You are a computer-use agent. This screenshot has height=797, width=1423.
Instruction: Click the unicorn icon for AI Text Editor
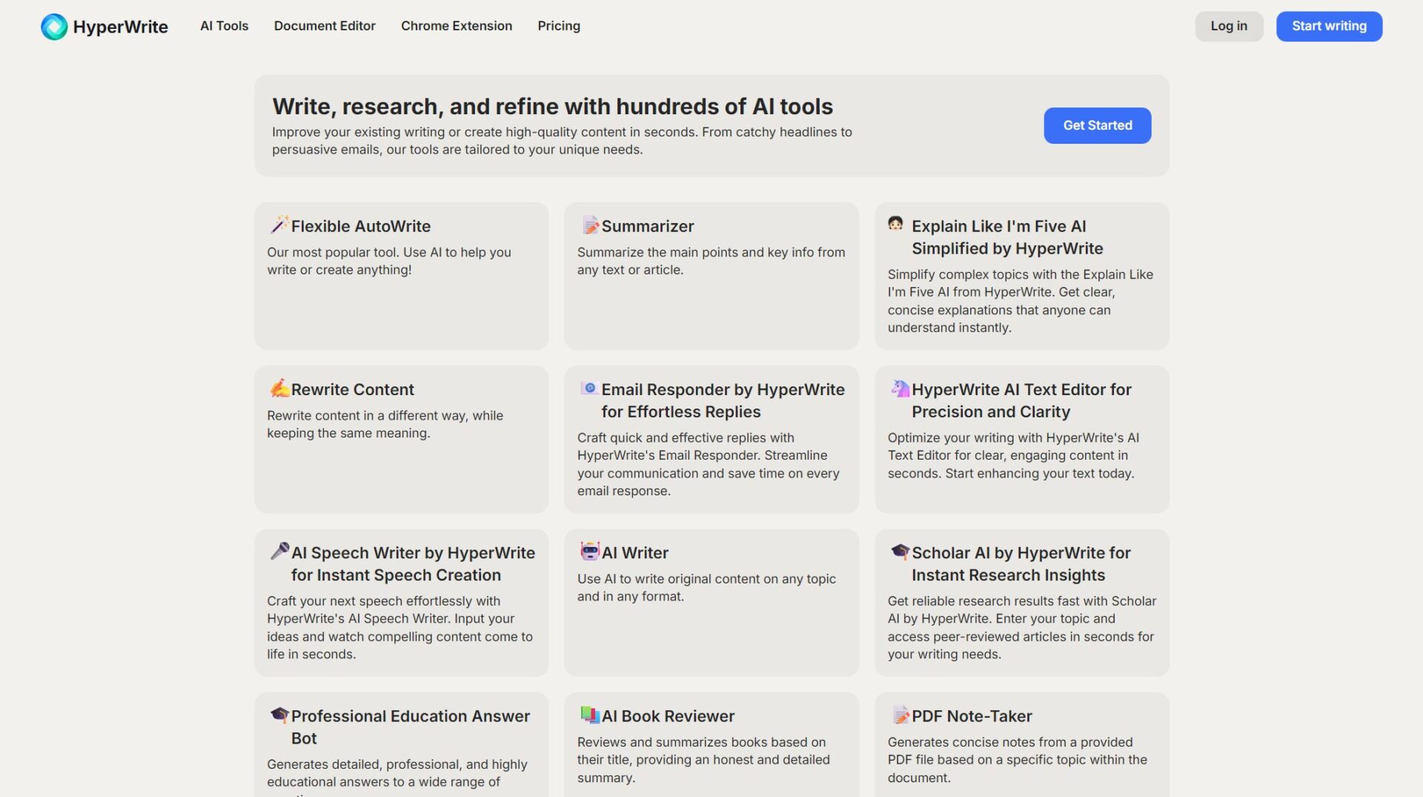(900, 388)
